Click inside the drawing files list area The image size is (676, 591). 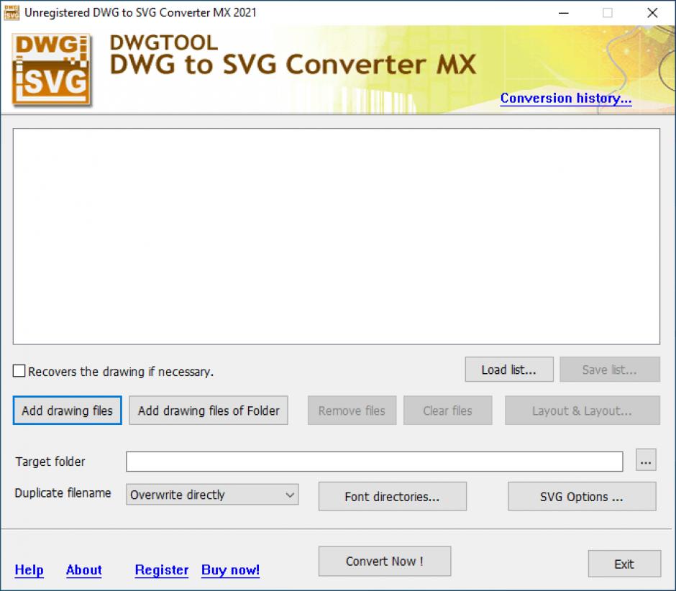pos(337,237)
